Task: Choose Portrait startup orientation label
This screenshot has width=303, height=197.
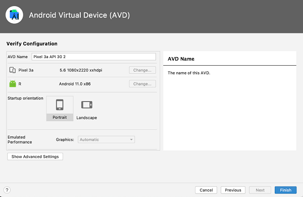Action: point(60,117)
